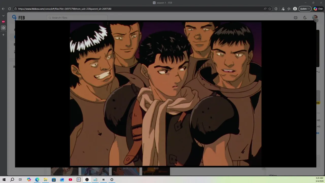This screenshot has width=325, height=183.
Task: Open Copilot Chat sidebar
Action: (318, 9)
